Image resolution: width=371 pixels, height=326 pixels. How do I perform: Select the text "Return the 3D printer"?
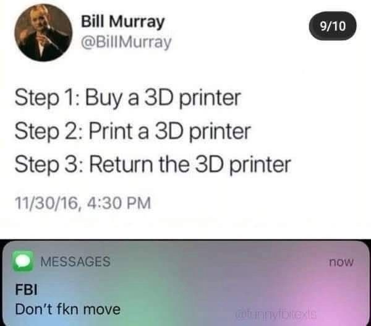[x=190, y=165]
